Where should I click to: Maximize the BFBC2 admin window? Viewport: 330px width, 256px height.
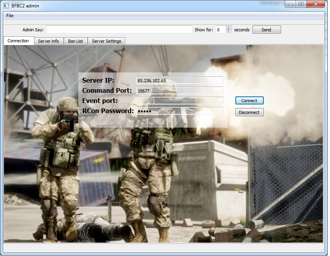tap(301, 4)
